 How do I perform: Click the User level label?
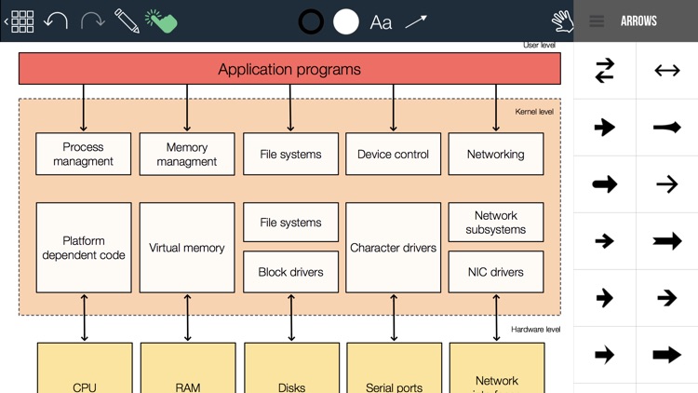click(x=539, y=45)
